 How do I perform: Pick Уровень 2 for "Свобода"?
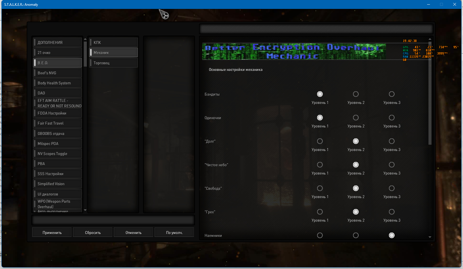[x=356, y=188]
